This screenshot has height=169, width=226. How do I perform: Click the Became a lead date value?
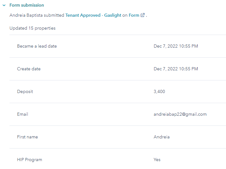176,46
